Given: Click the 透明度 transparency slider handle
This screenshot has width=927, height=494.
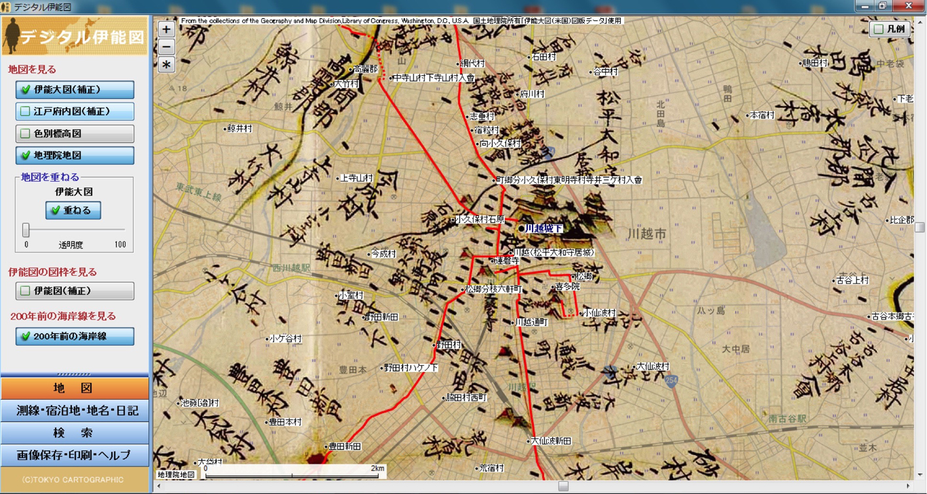Looking at the screenshot, I should (x=26, y=230).
